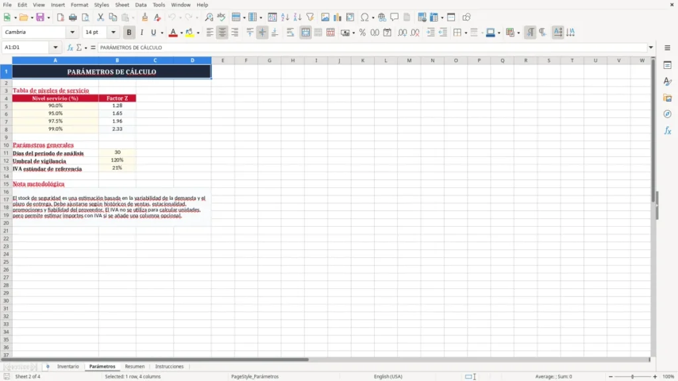
Task: Format as percent icon
Action: coord(362,32)
